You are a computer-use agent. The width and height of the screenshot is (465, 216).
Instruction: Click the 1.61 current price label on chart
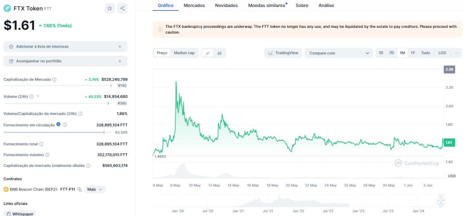click(x=449, y=143)
